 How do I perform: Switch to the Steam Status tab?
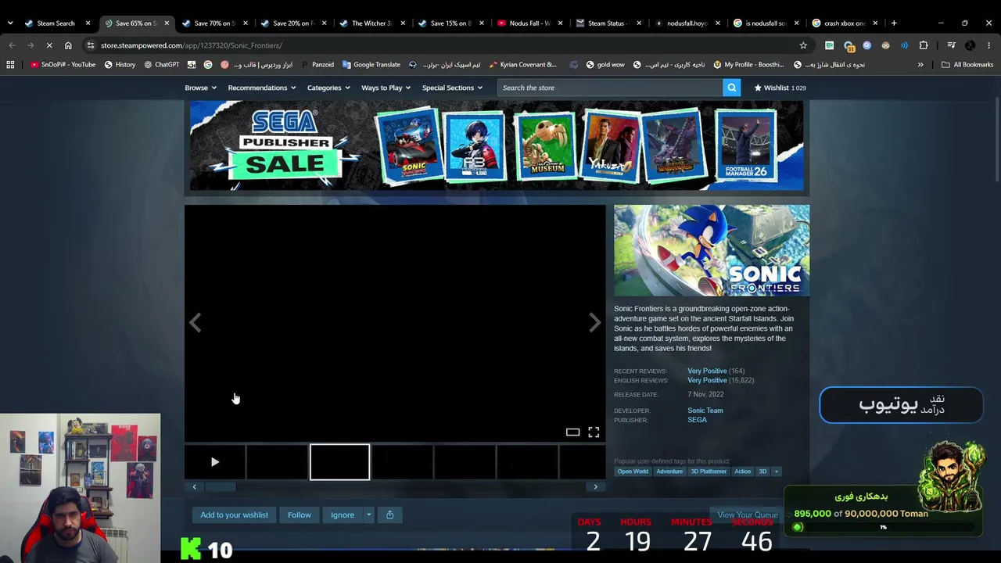coord(608,23)
